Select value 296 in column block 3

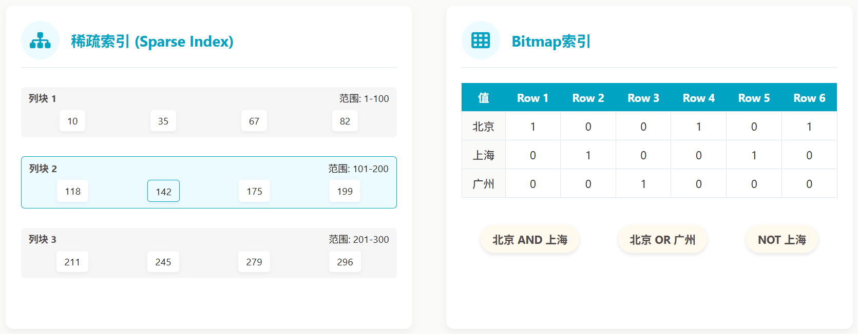coord(345,262)
